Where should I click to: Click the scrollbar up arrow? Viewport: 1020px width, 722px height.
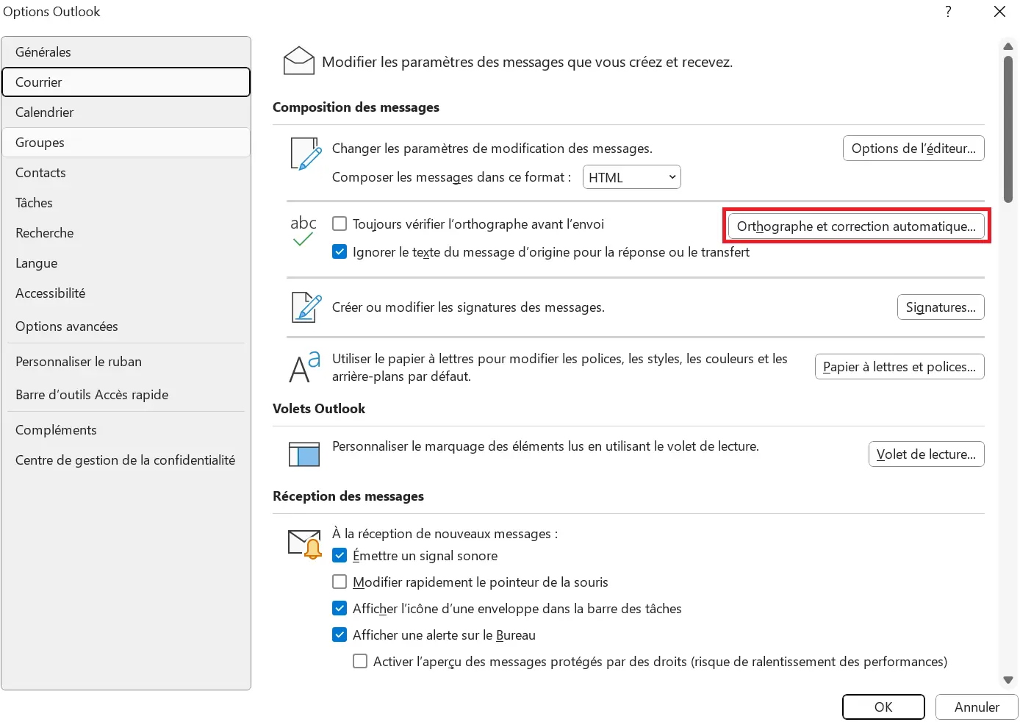pos(1008,46)
